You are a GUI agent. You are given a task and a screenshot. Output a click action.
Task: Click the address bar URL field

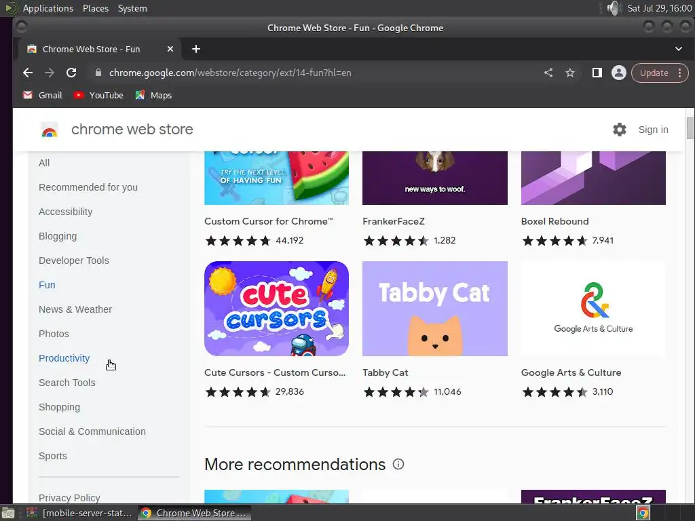pyautogui.click(x=230, y=73)
